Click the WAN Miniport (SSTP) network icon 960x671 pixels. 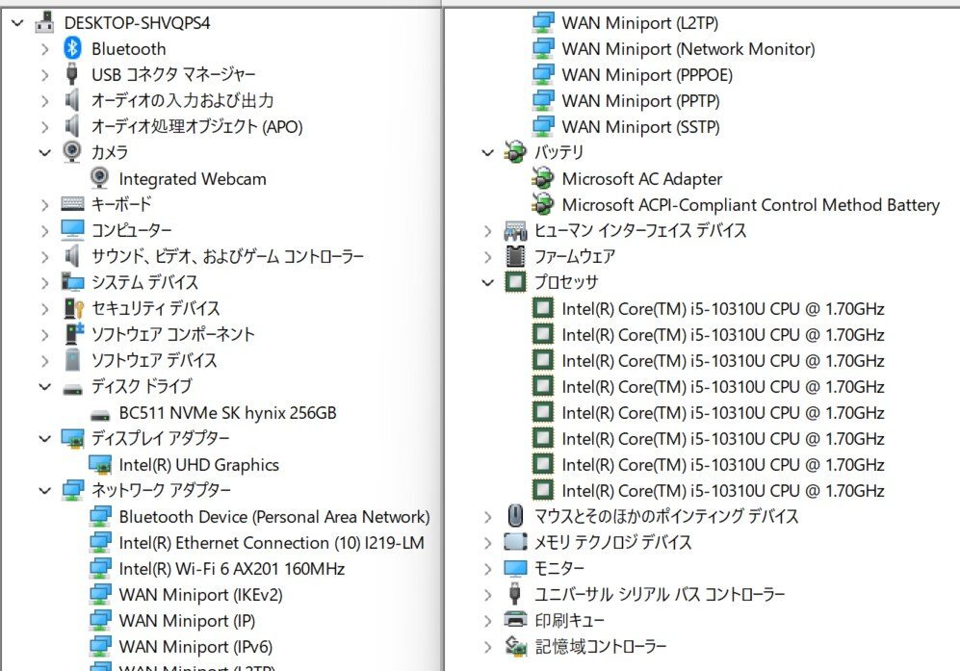(x=542, y=126)
